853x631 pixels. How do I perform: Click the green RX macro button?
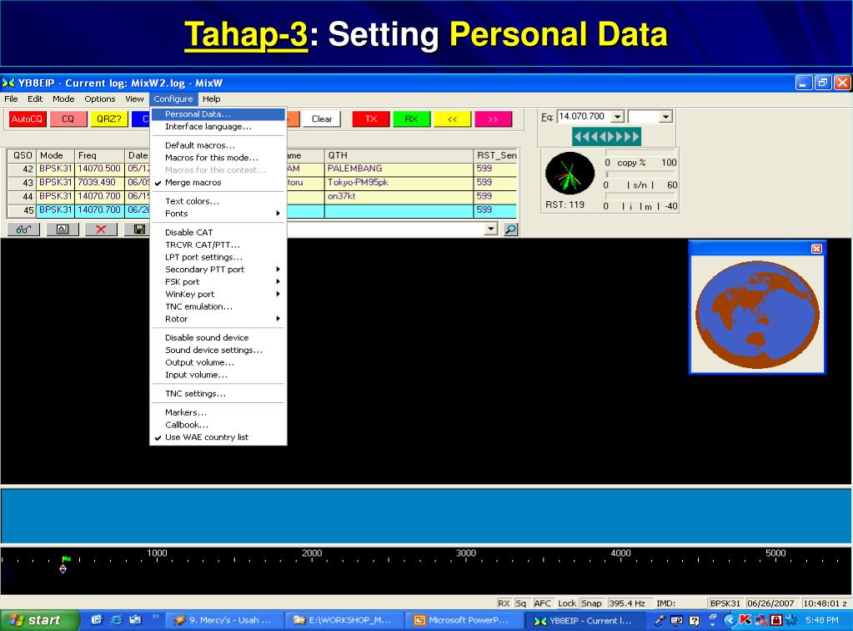point(411,119)
